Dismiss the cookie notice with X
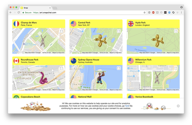The image size is (192, 125). [178, 106]
